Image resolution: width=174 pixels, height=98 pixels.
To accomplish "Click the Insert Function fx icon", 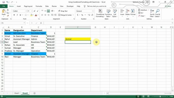I will (41, 23).
